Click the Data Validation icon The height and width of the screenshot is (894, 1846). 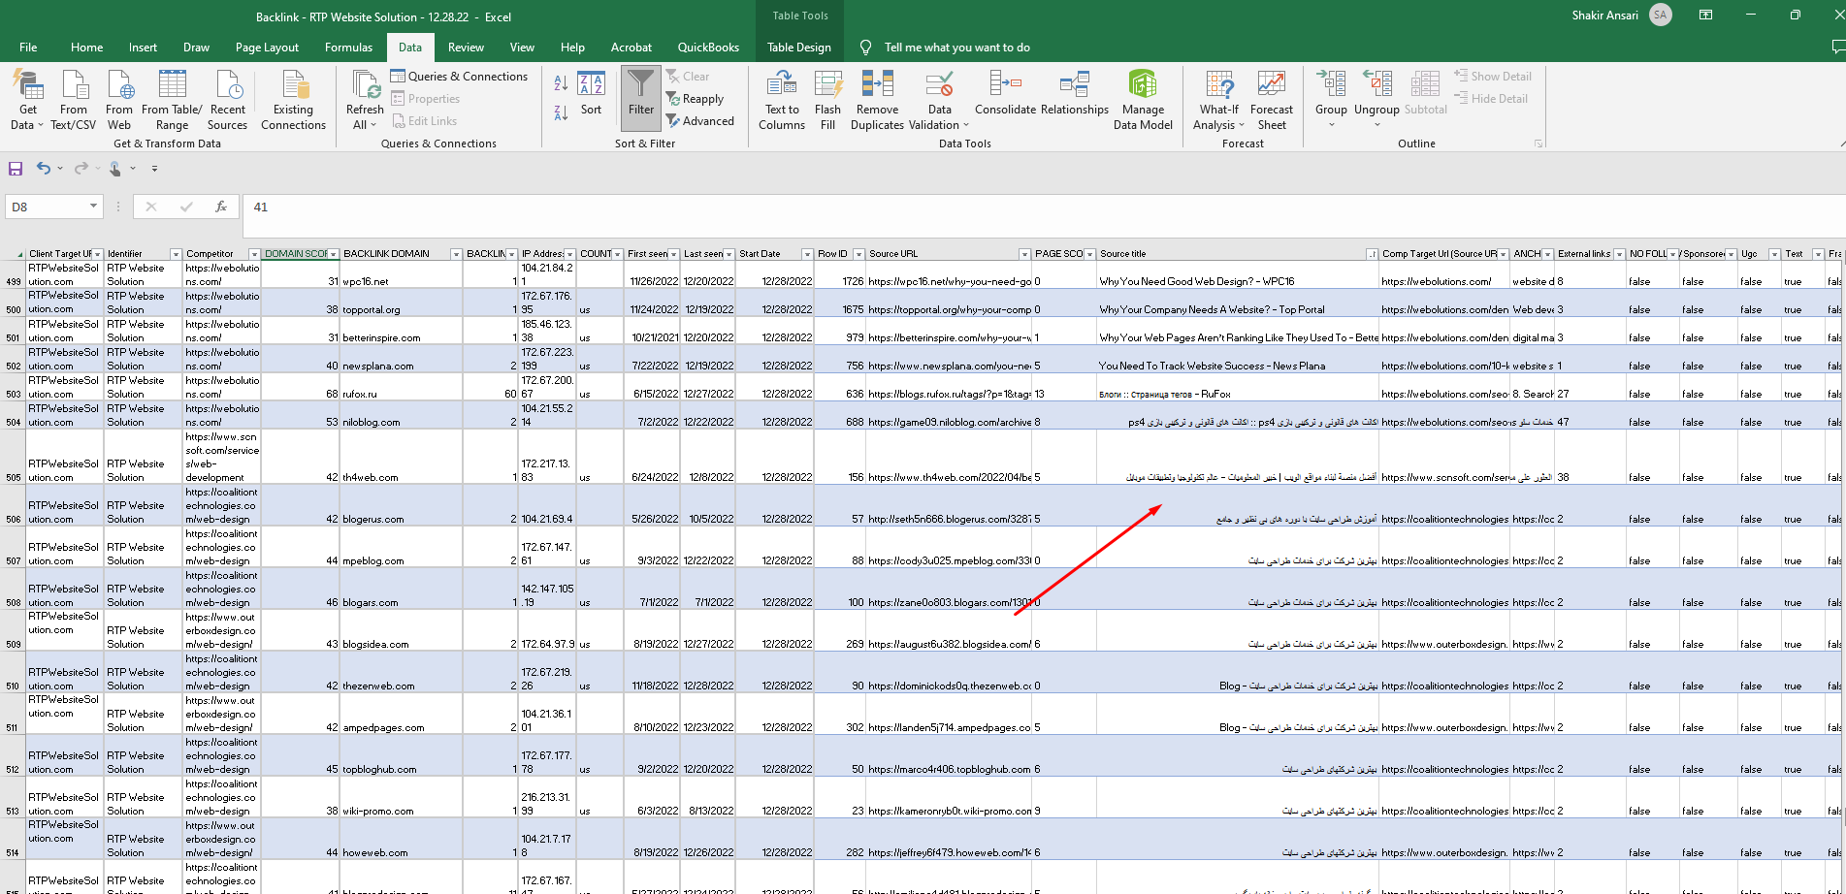click(939, 85)
